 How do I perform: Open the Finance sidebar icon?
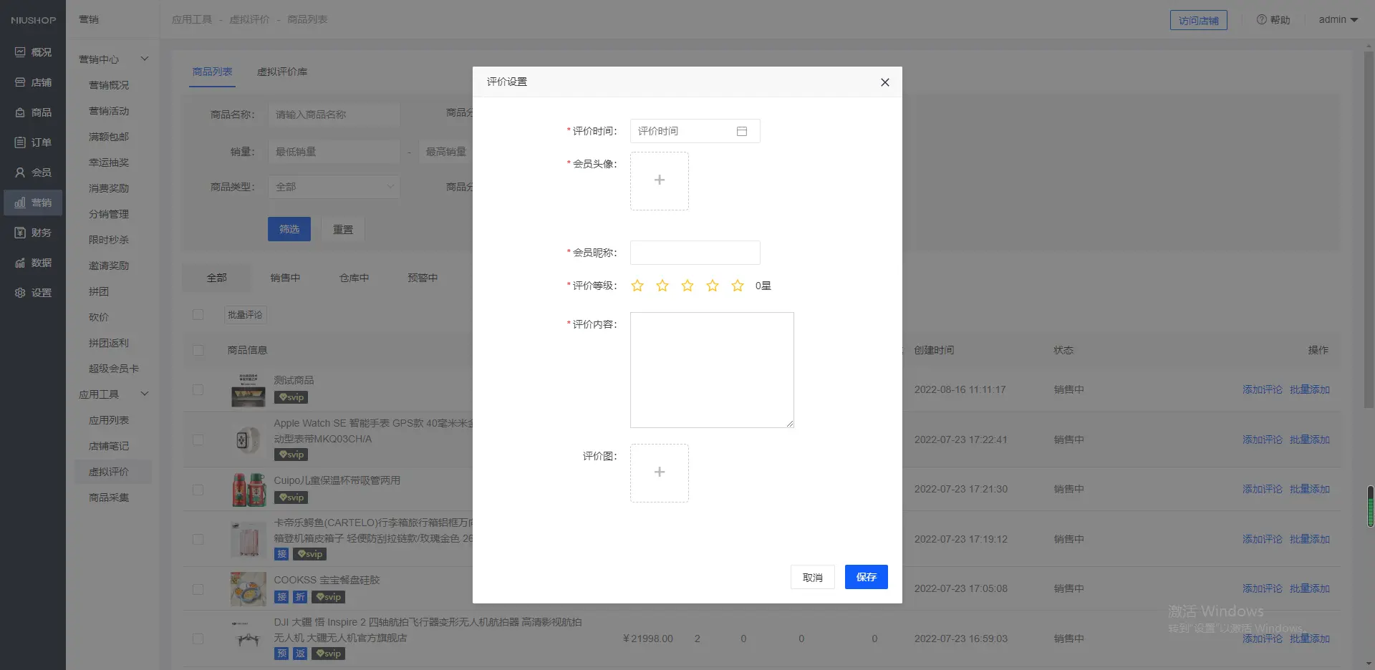pyautogui.click(x=20, y=233)
